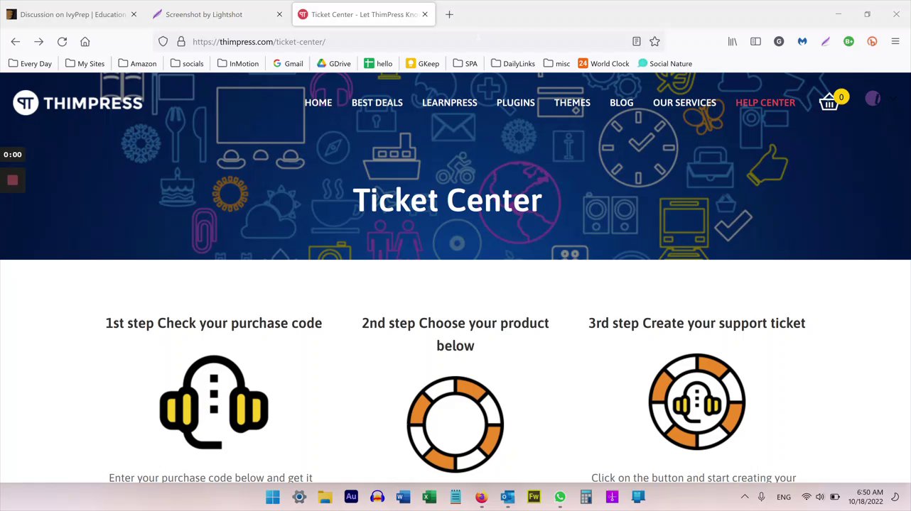Open the My Sites bookmarks folder
911x511 pixels.
pos(85,64)
